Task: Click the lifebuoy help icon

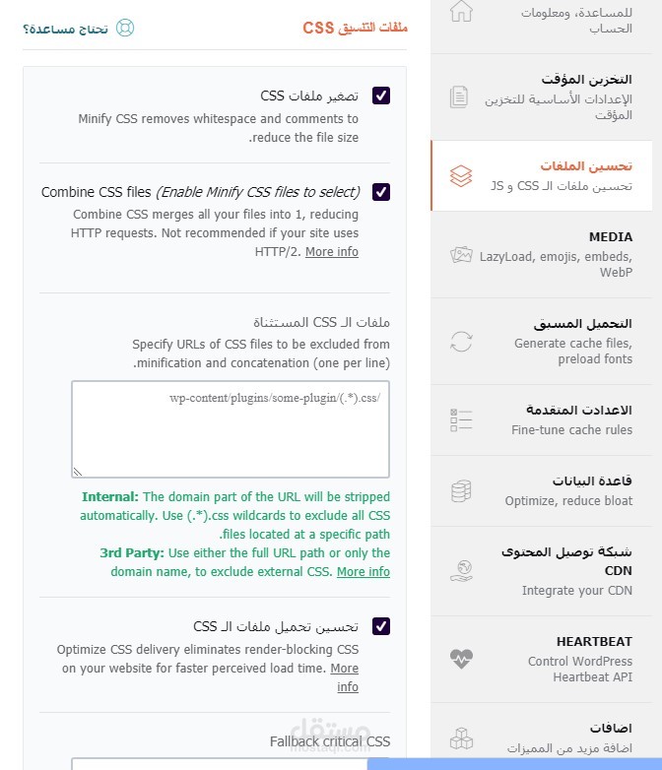Action: 125,28
